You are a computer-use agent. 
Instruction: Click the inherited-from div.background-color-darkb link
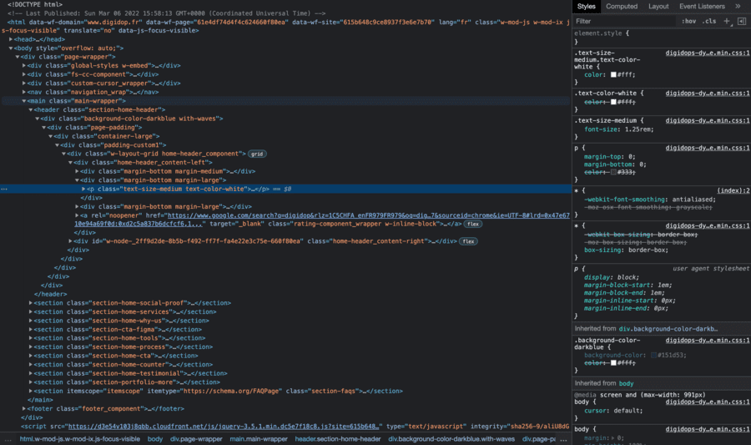pos(668,329)
